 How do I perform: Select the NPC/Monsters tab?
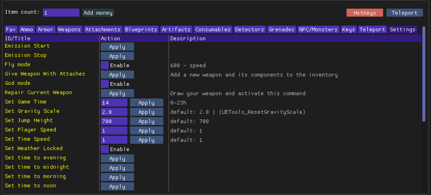(x=318, y=30)
